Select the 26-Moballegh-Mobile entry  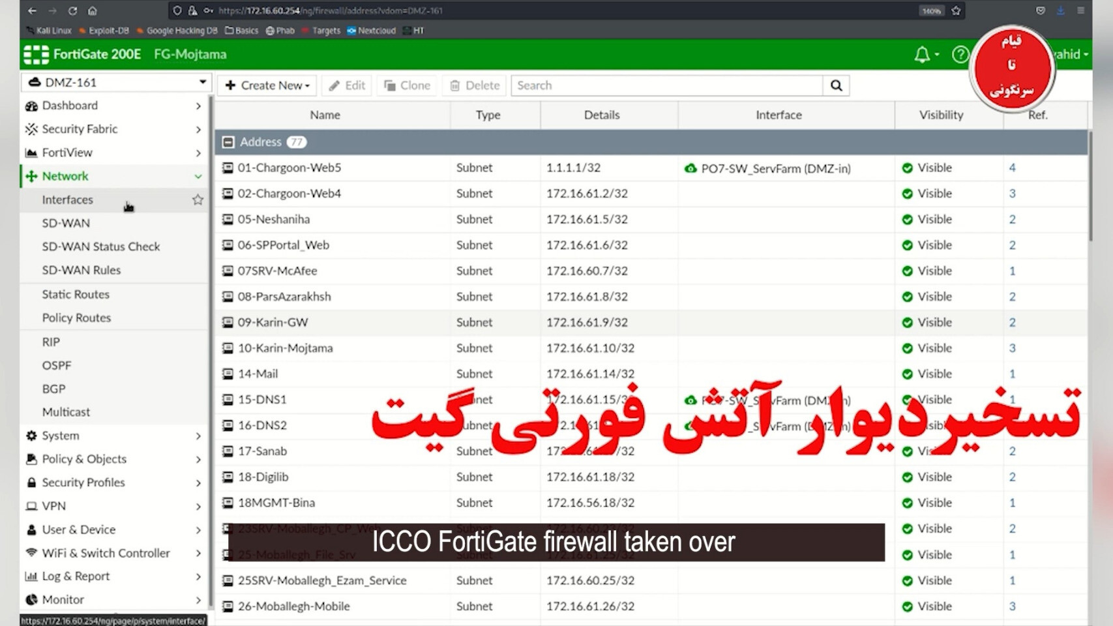coord(293,606)
